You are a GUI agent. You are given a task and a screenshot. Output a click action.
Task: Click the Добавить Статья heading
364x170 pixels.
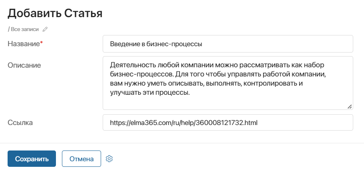coord(55,14)
